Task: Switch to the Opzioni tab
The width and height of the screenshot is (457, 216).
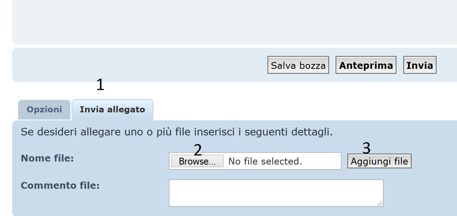Action: coord(44,110)
